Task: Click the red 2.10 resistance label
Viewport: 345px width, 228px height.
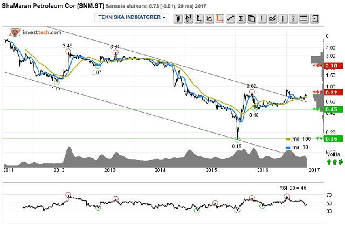Action: point(333,66)
